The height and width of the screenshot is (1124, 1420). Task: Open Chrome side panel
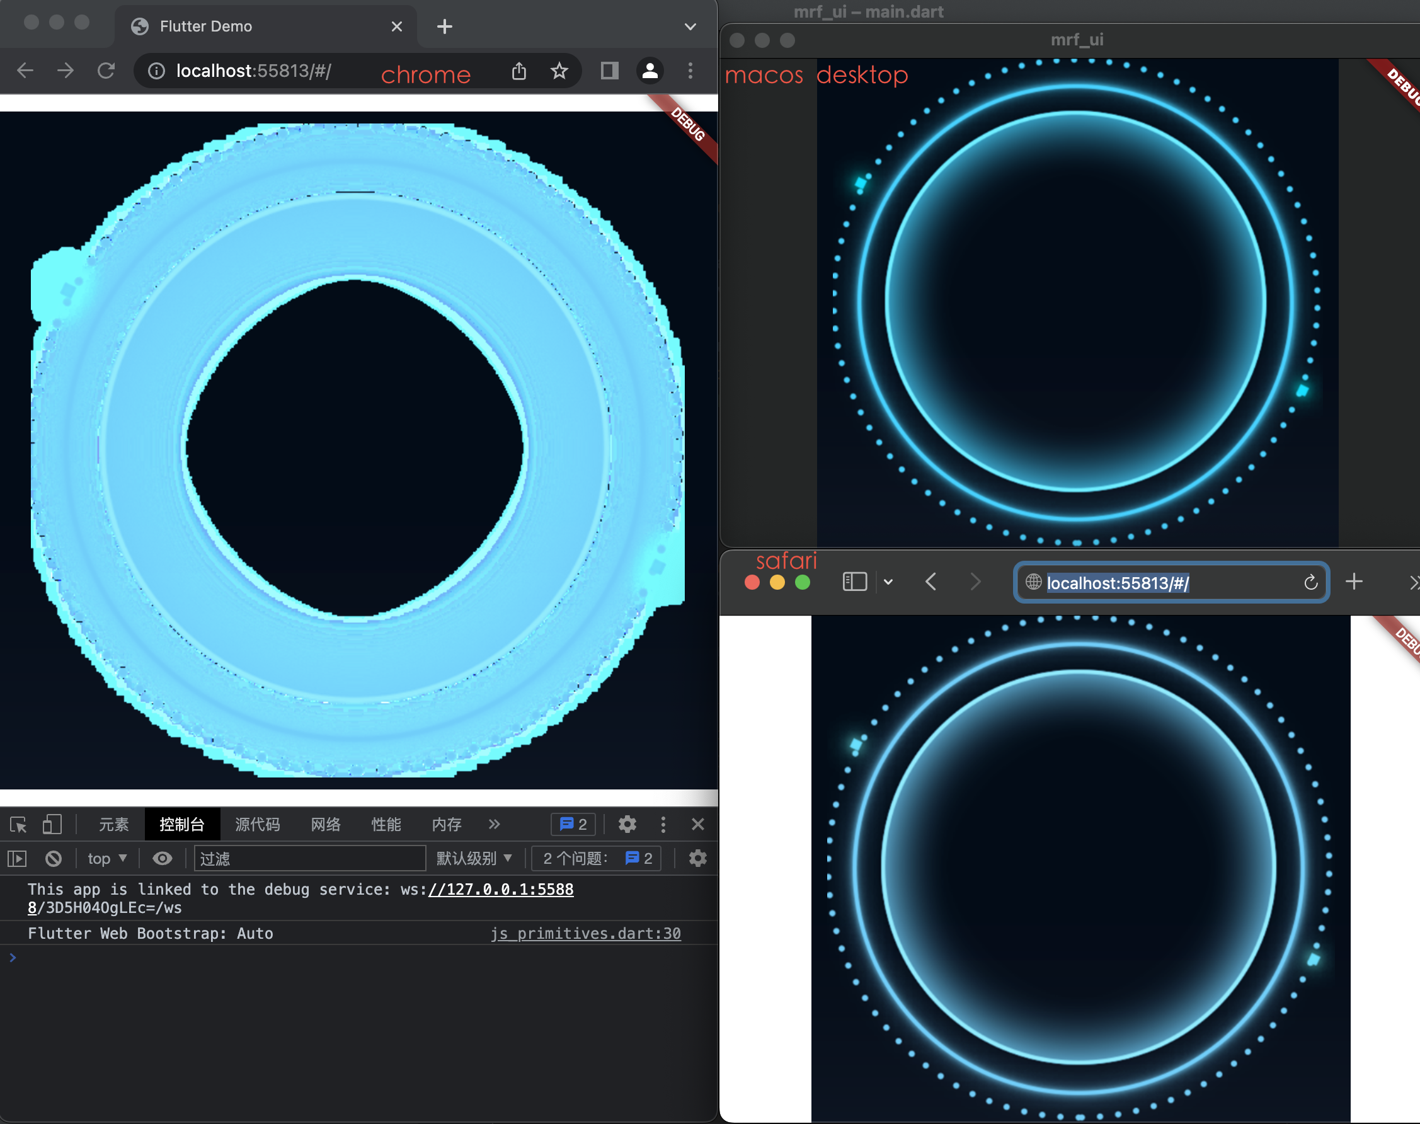click(x=609, y=71)
